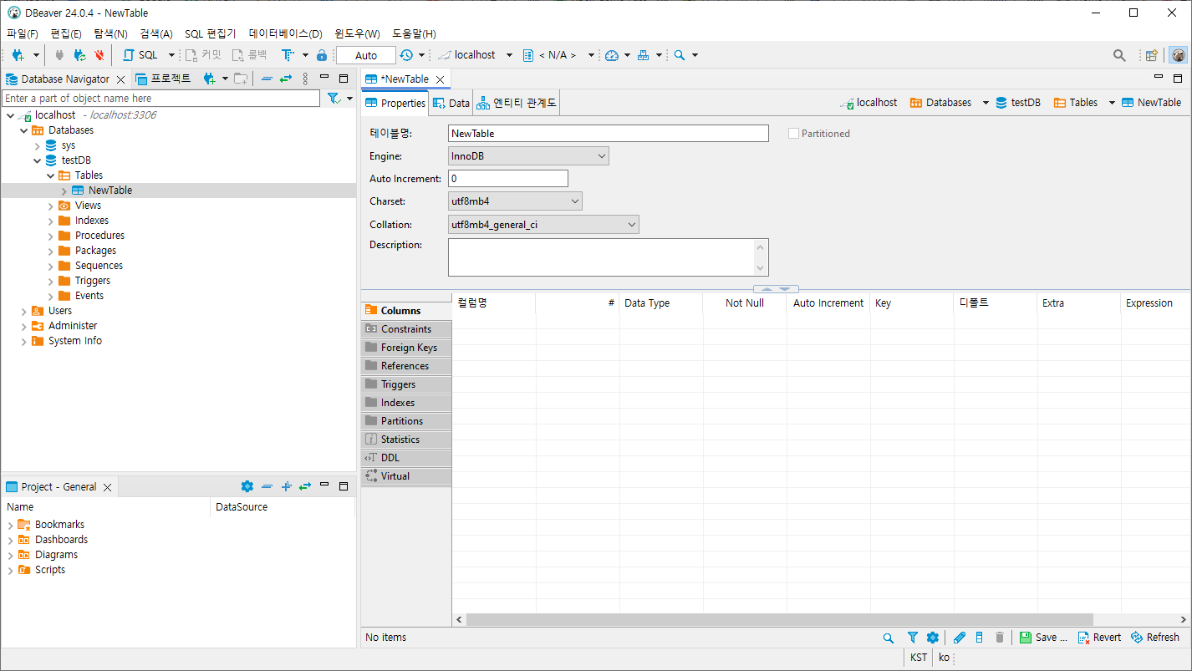Expand the NewTable tree node

click(x=64, y=191)
